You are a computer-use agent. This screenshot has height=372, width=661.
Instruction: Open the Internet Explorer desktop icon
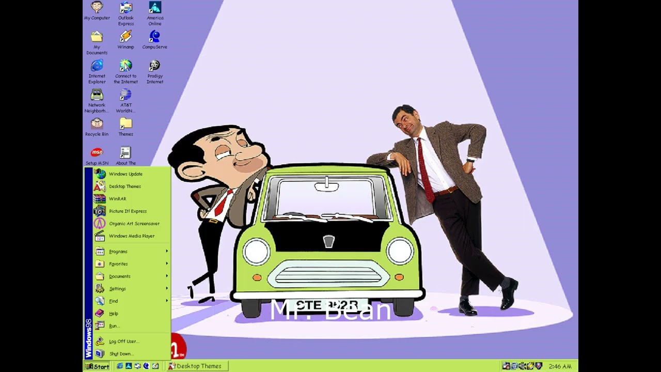pyautogui.click(x=97, y=72)
